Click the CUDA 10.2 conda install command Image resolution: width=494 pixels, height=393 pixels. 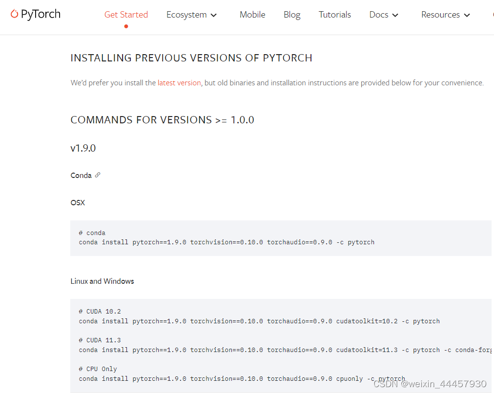tap(259, 321)
